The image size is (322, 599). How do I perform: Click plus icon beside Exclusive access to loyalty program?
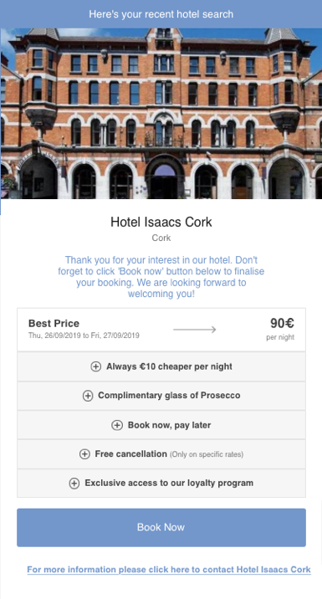click(74, 484)
